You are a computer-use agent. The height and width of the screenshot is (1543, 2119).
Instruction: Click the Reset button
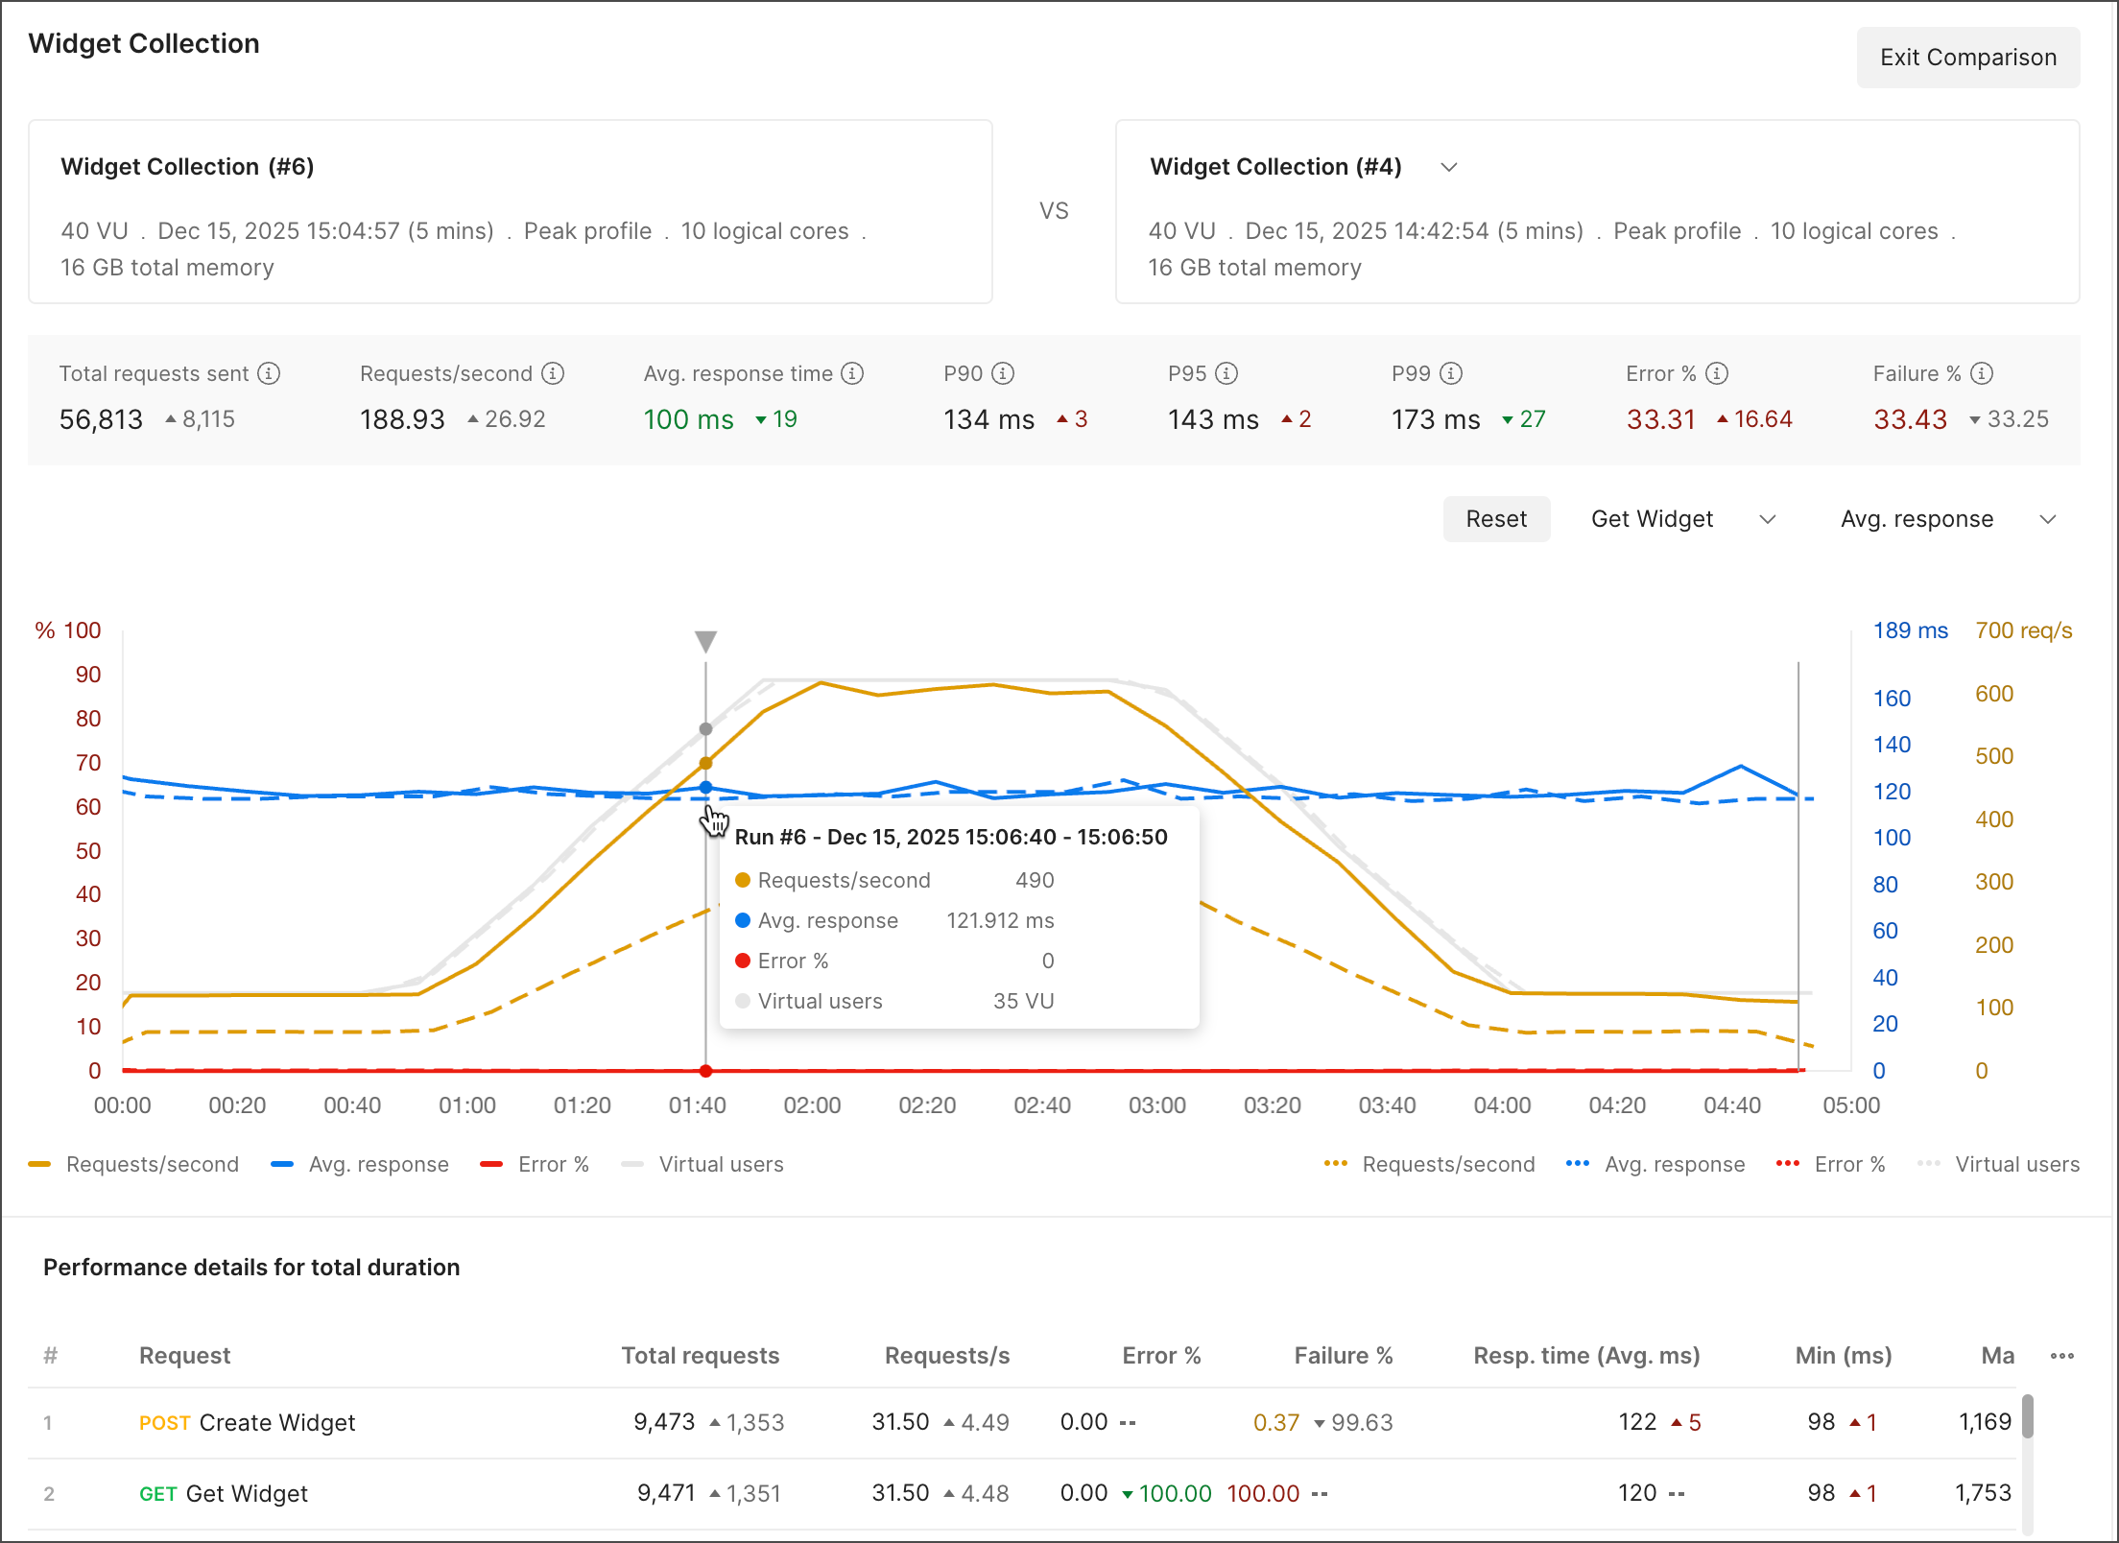[x=1495, y=519]
